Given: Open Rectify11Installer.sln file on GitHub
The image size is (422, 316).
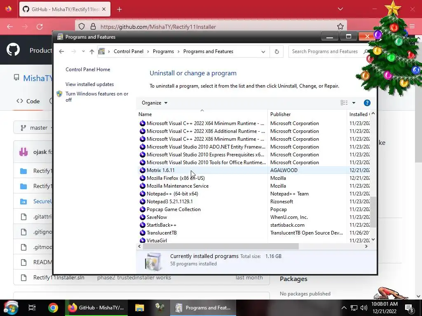Looking at the screenshot, I should coord(59,277).
